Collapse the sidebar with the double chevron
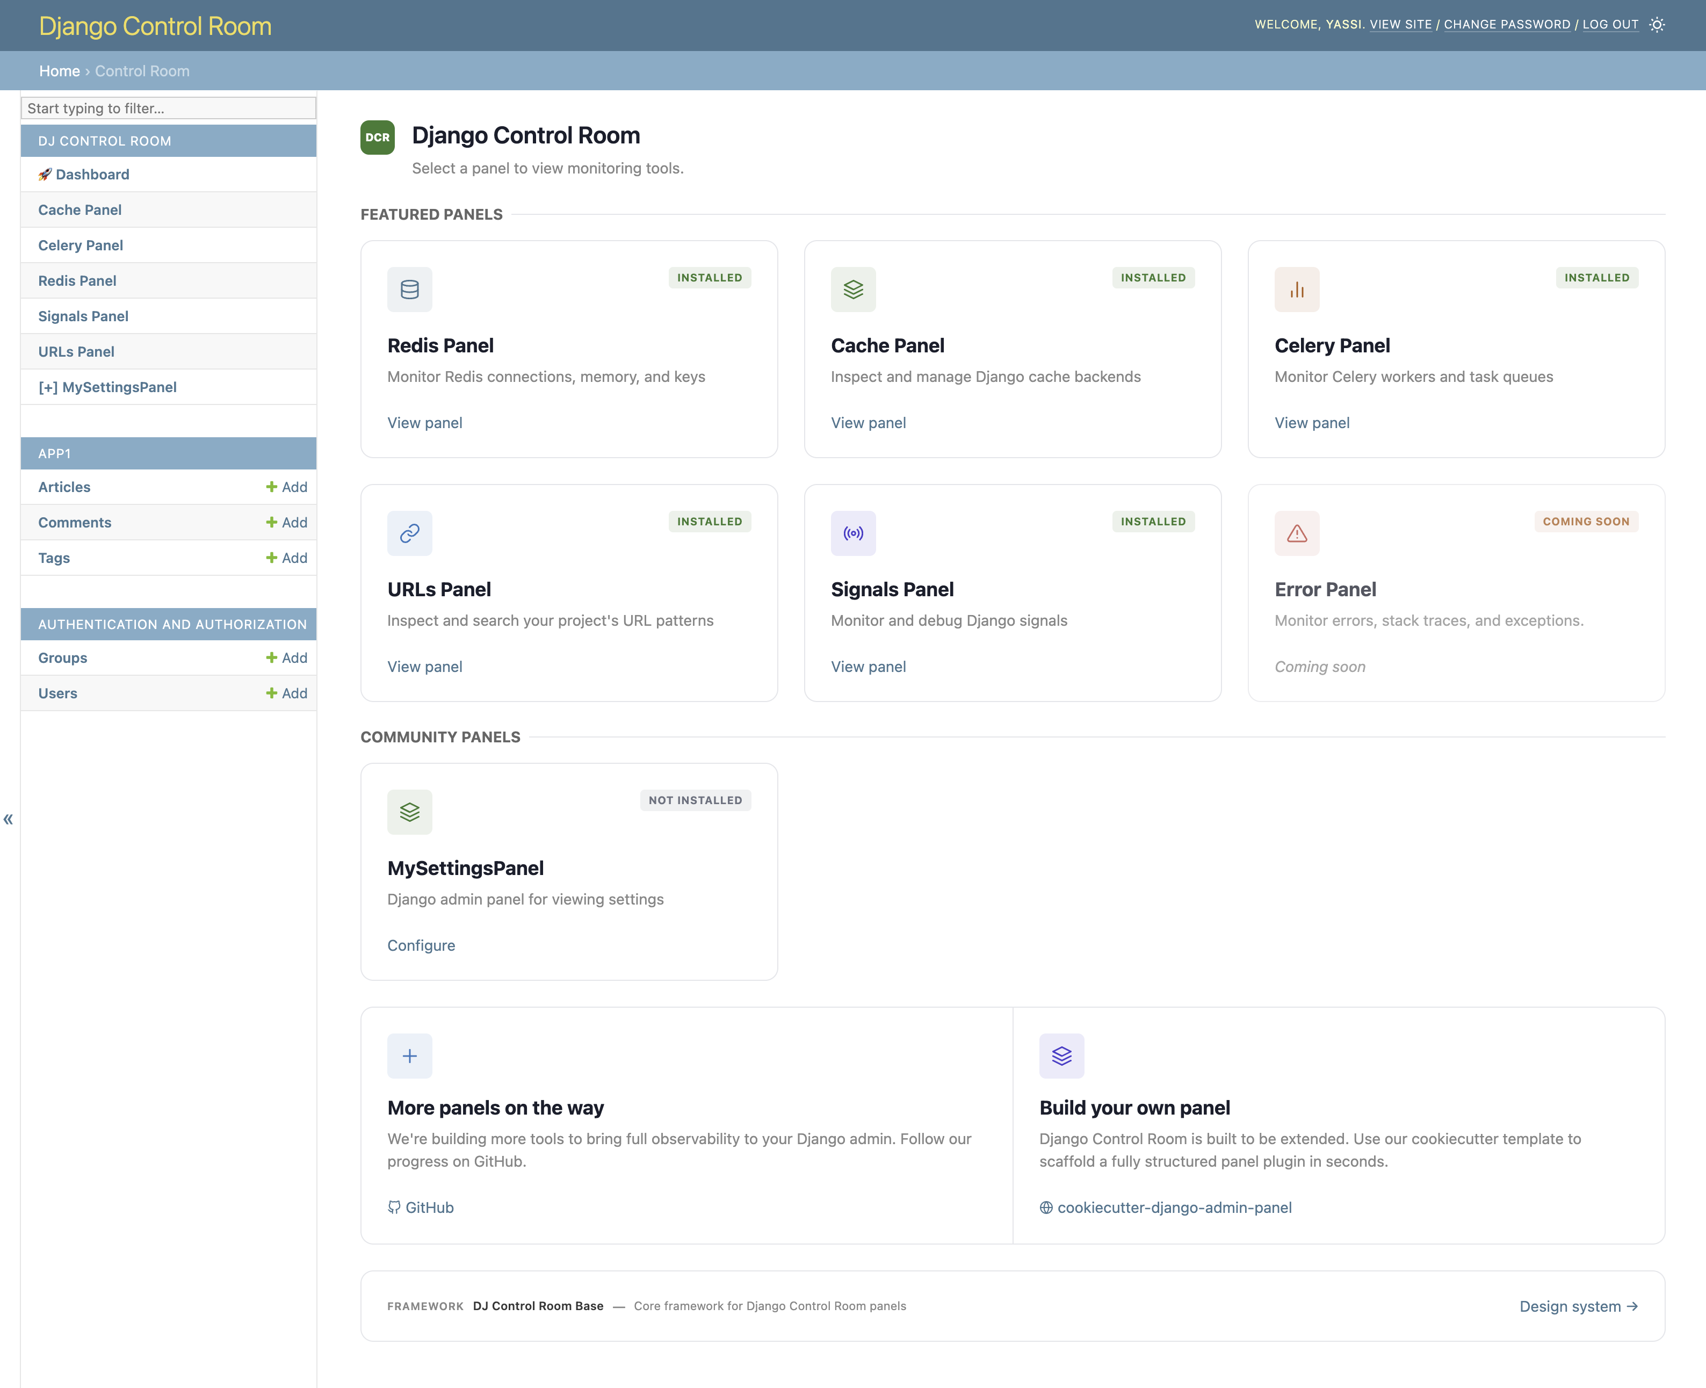The width and height of the screenshot is (1706, 1388). coord(8,819)
